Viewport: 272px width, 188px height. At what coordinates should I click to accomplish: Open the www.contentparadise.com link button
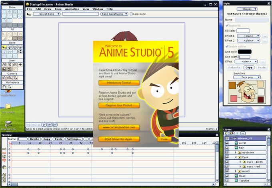(119, 127)
